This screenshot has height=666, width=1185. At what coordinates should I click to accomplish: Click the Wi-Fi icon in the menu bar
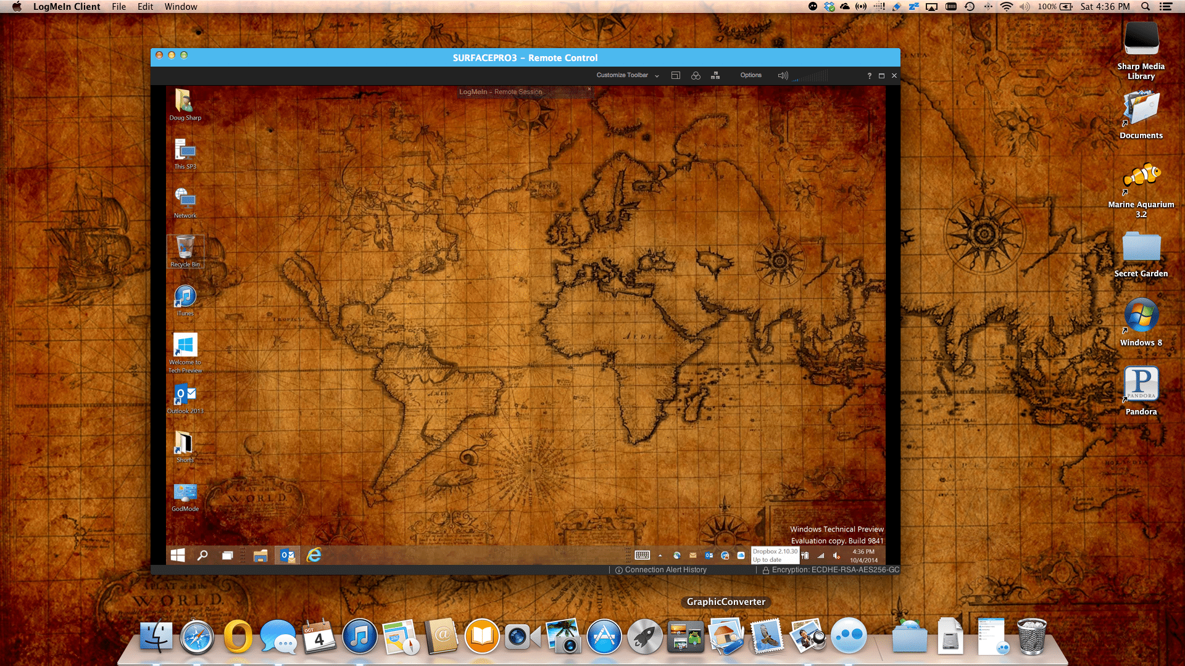[1007, 7]
